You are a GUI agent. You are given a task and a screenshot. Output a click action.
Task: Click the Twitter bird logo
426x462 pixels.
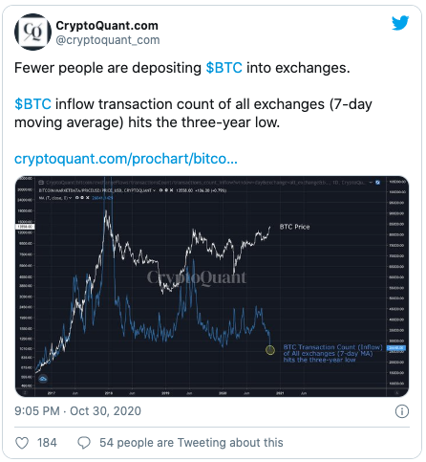coord(400,23)
